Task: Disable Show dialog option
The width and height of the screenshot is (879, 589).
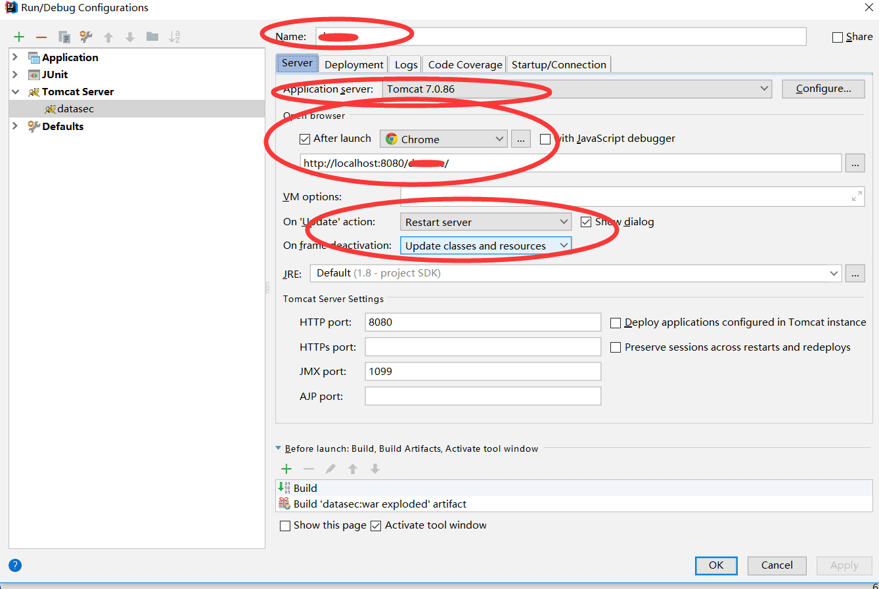Action: (586, 221)
